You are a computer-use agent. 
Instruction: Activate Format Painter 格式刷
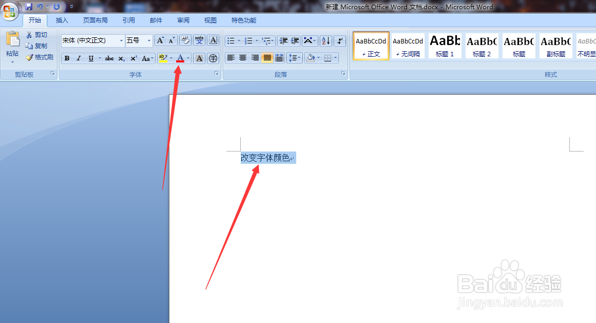40,57
